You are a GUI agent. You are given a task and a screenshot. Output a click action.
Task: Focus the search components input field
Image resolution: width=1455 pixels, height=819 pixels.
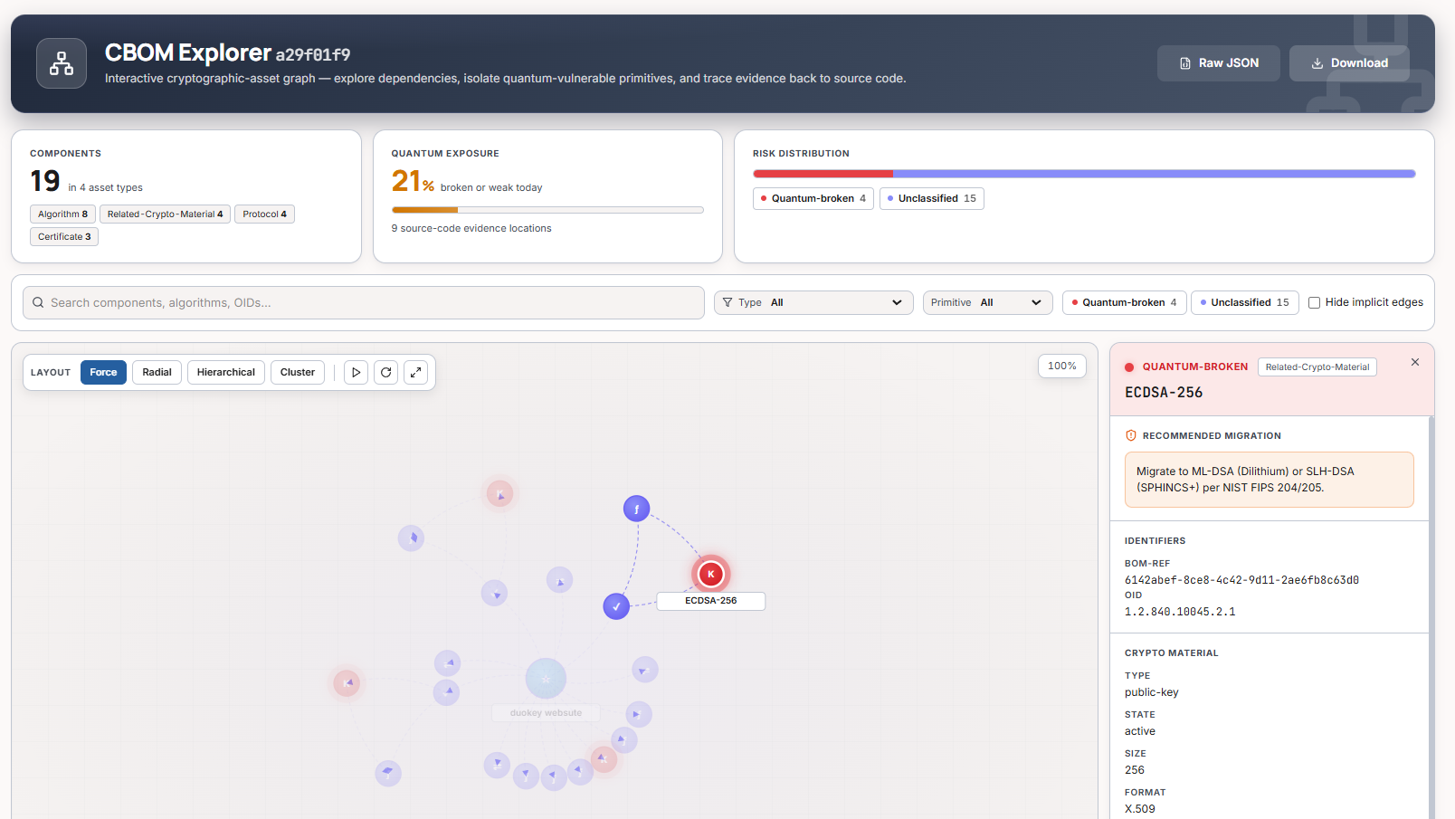click(x=364, y=302)
